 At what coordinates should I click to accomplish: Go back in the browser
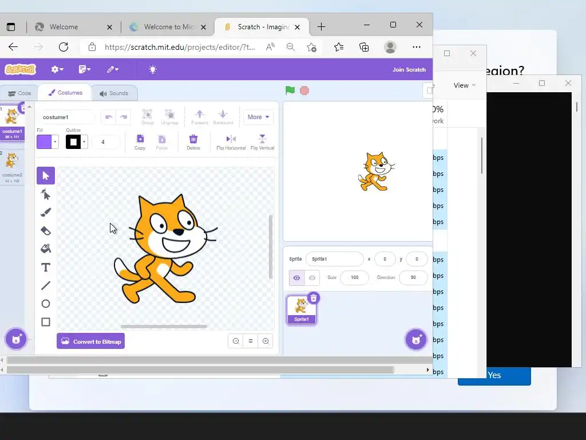click(13, 47)
